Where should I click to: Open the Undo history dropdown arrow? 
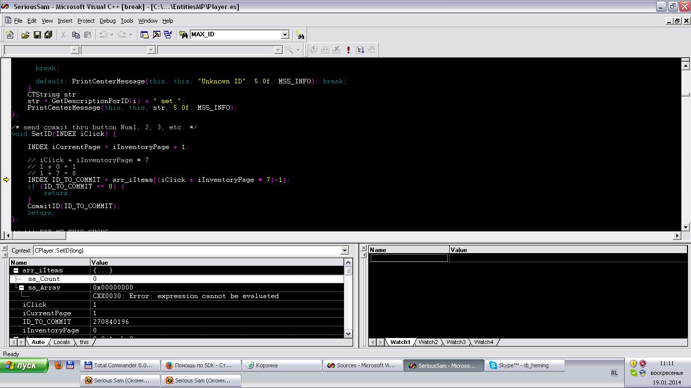coord(112,34)
